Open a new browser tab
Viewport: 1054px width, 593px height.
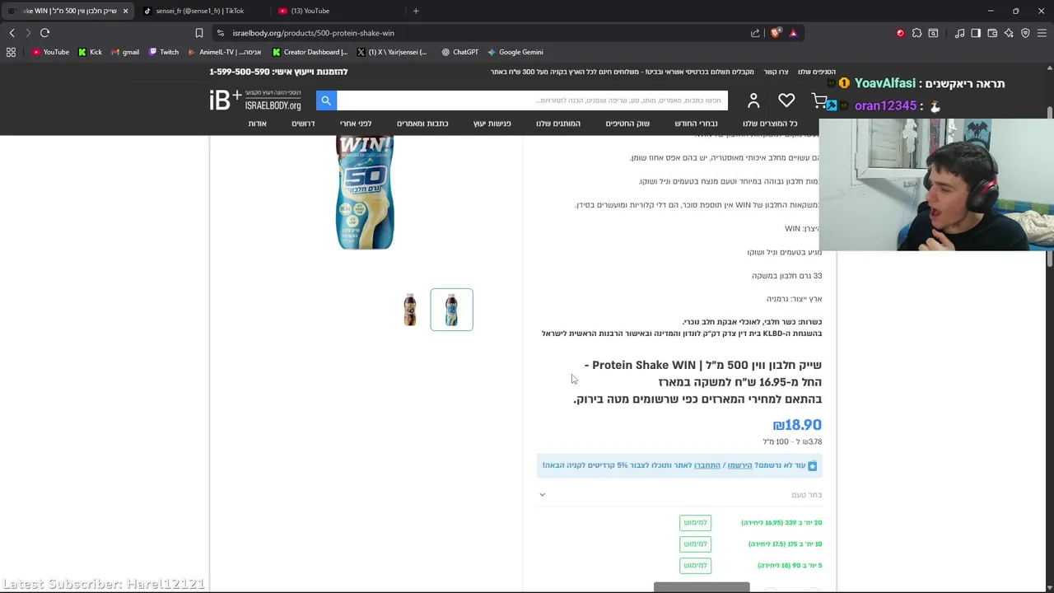point(416,11)
